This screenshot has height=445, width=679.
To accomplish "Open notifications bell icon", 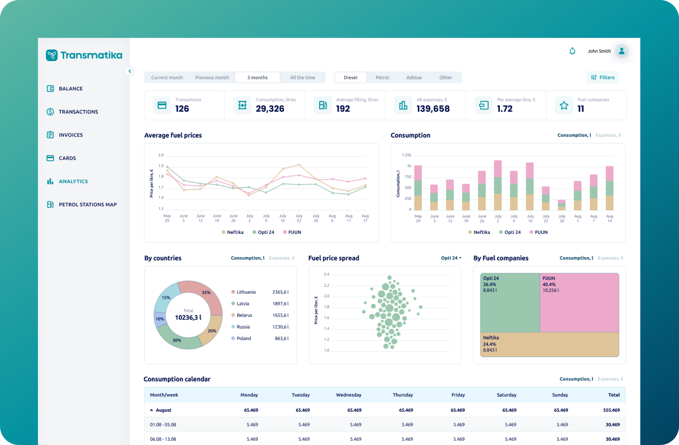I will click(x=572, y=51).
